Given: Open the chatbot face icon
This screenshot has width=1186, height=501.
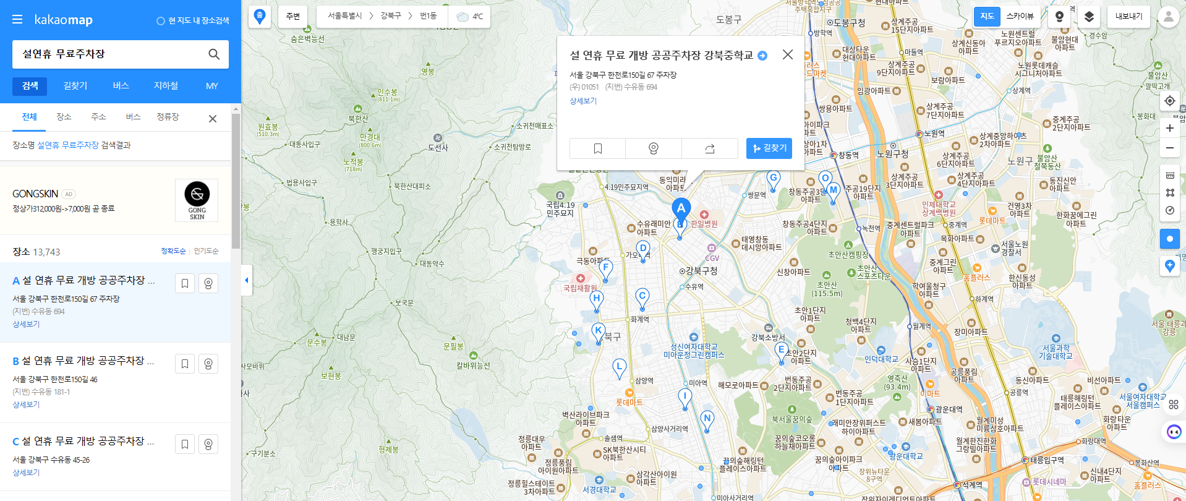Looking at the screenshot, I should [x=1174, y=432].
